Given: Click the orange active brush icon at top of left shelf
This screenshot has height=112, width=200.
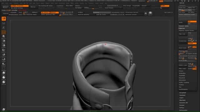Looking at the screenshot, I should 4,19.
